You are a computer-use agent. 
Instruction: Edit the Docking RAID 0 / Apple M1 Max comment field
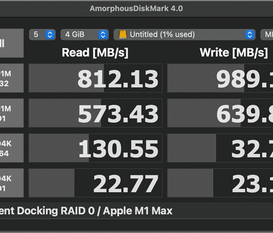[x=136, y=211]
